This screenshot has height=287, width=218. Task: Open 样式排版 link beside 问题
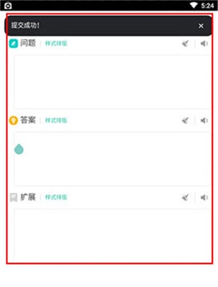56,44
